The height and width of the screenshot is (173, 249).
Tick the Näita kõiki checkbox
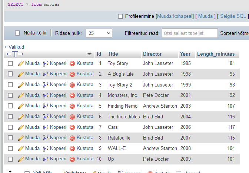pyautogui.click(x=17, y=33)
